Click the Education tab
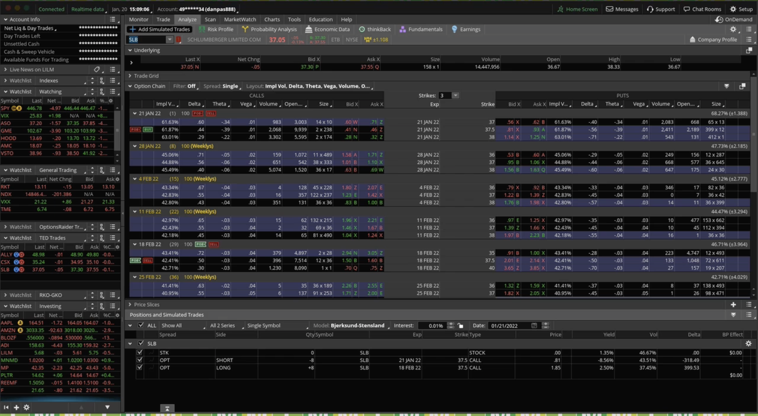The height and width of the screenshot is (416, 758). coord(321,19)
